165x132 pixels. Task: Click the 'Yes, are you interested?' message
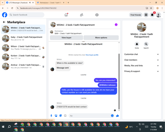click(x=106, y=80)
